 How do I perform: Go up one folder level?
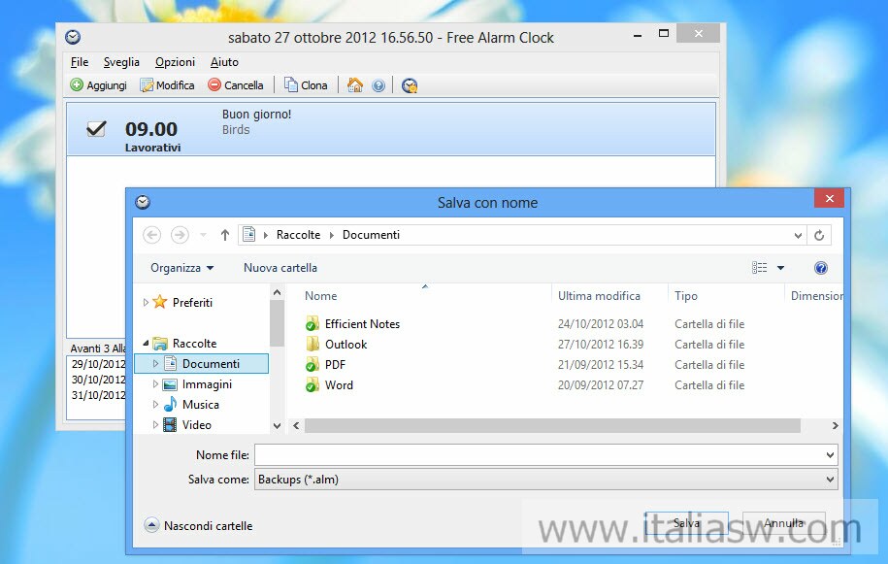coord(225,235)
